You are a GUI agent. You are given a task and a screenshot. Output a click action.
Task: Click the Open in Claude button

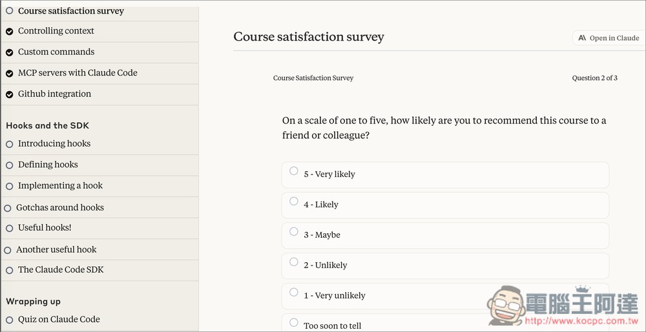click(x=608, y=38)
